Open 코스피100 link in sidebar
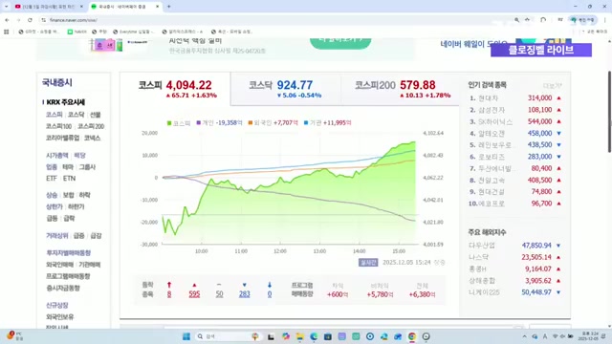Screen dimensions: 612x344 tap(58, 126)
